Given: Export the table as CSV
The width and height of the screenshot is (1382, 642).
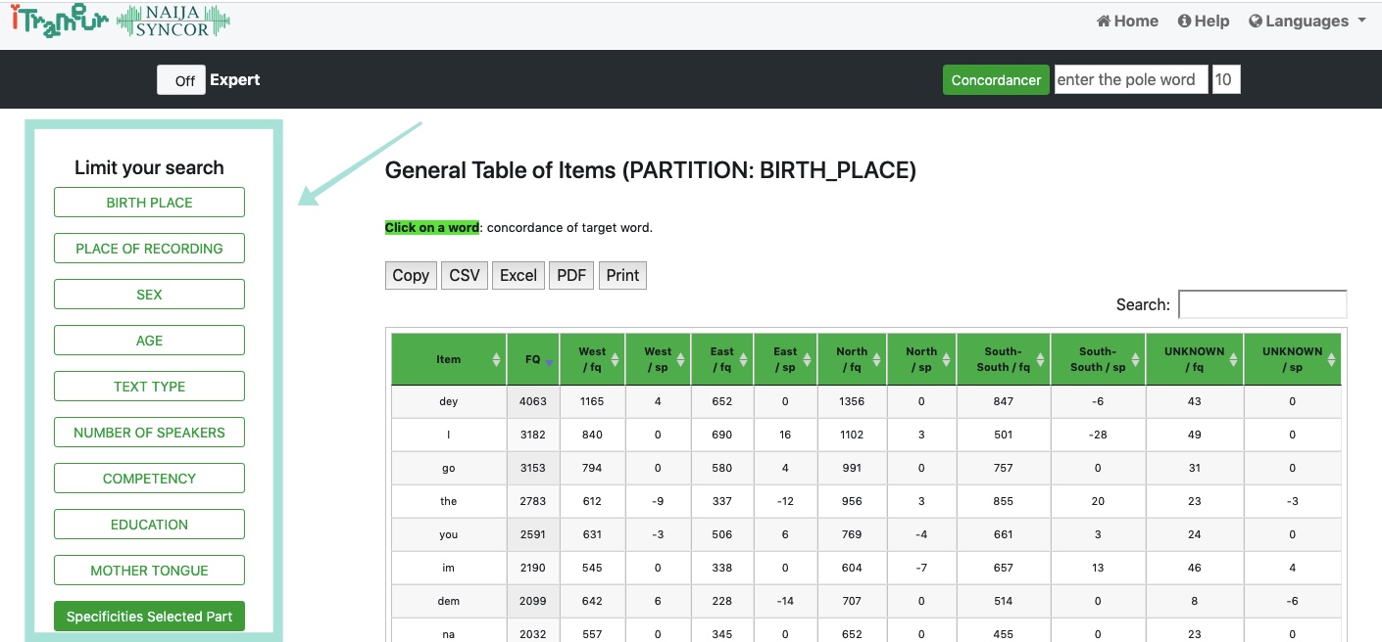Looking at the screenshot, I should click(465, 275).
